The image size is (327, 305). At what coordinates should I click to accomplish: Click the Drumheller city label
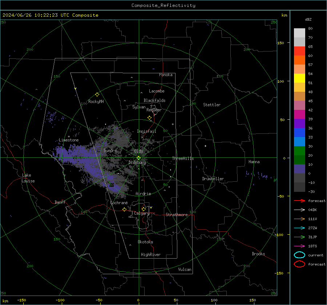(x=213, y=179)
